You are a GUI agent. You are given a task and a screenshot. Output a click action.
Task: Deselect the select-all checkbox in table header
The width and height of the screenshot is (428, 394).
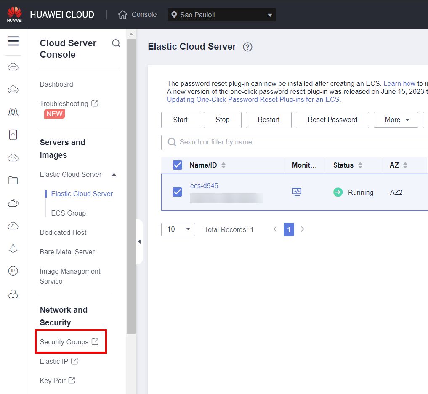click(x=177, y=165)
